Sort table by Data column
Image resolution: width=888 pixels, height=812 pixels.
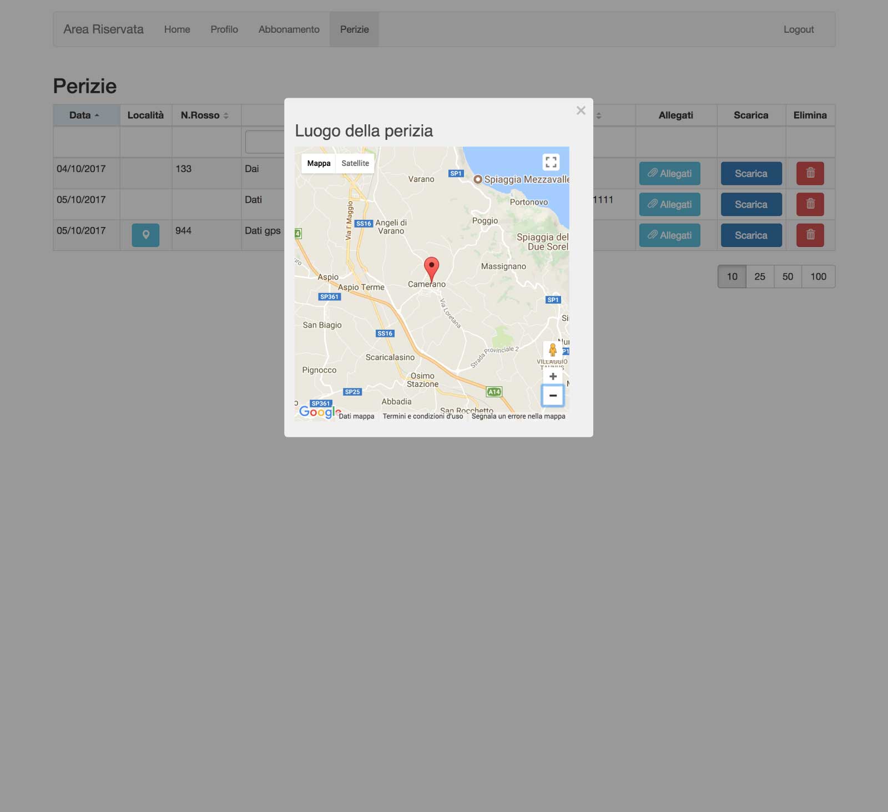(87, 115)
